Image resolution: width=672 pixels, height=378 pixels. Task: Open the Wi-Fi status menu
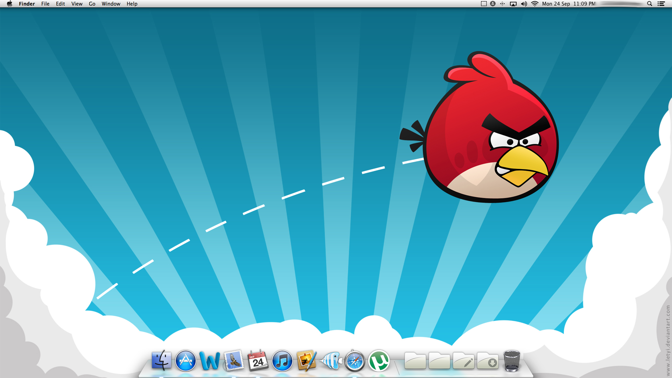pos(534,4)
